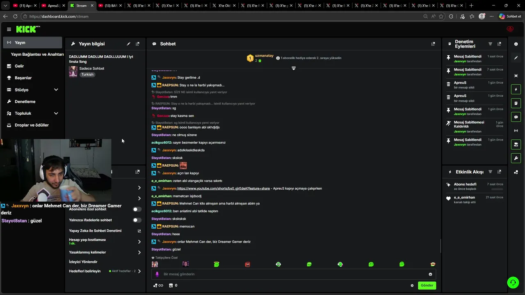This screenshot has width=525, height=295.
Task: Pop out the Etkinlik Akışı panel
Action: click(499, 172)
